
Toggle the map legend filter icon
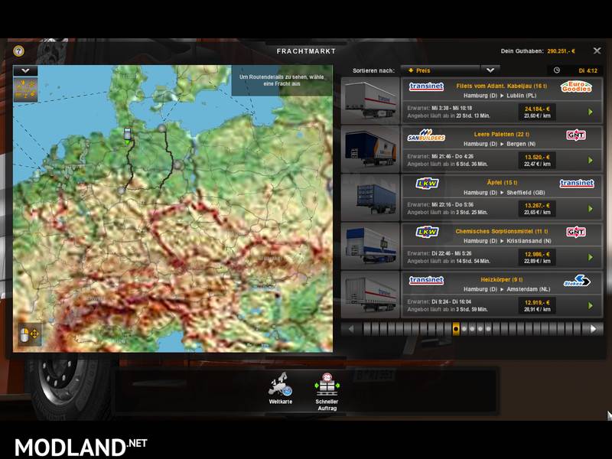pyautogui.click(x=25, y=90)
